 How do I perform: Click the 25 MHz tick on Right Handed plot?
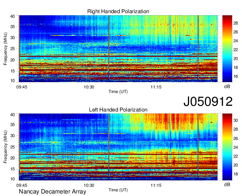pos(12,49)
